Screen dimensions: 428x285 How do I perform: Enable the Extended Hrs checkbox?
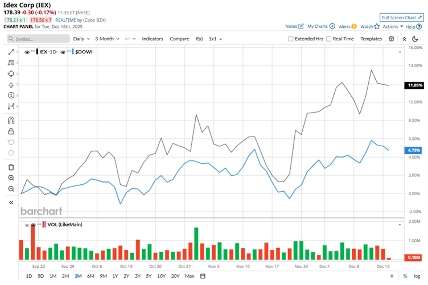[291, 39]
